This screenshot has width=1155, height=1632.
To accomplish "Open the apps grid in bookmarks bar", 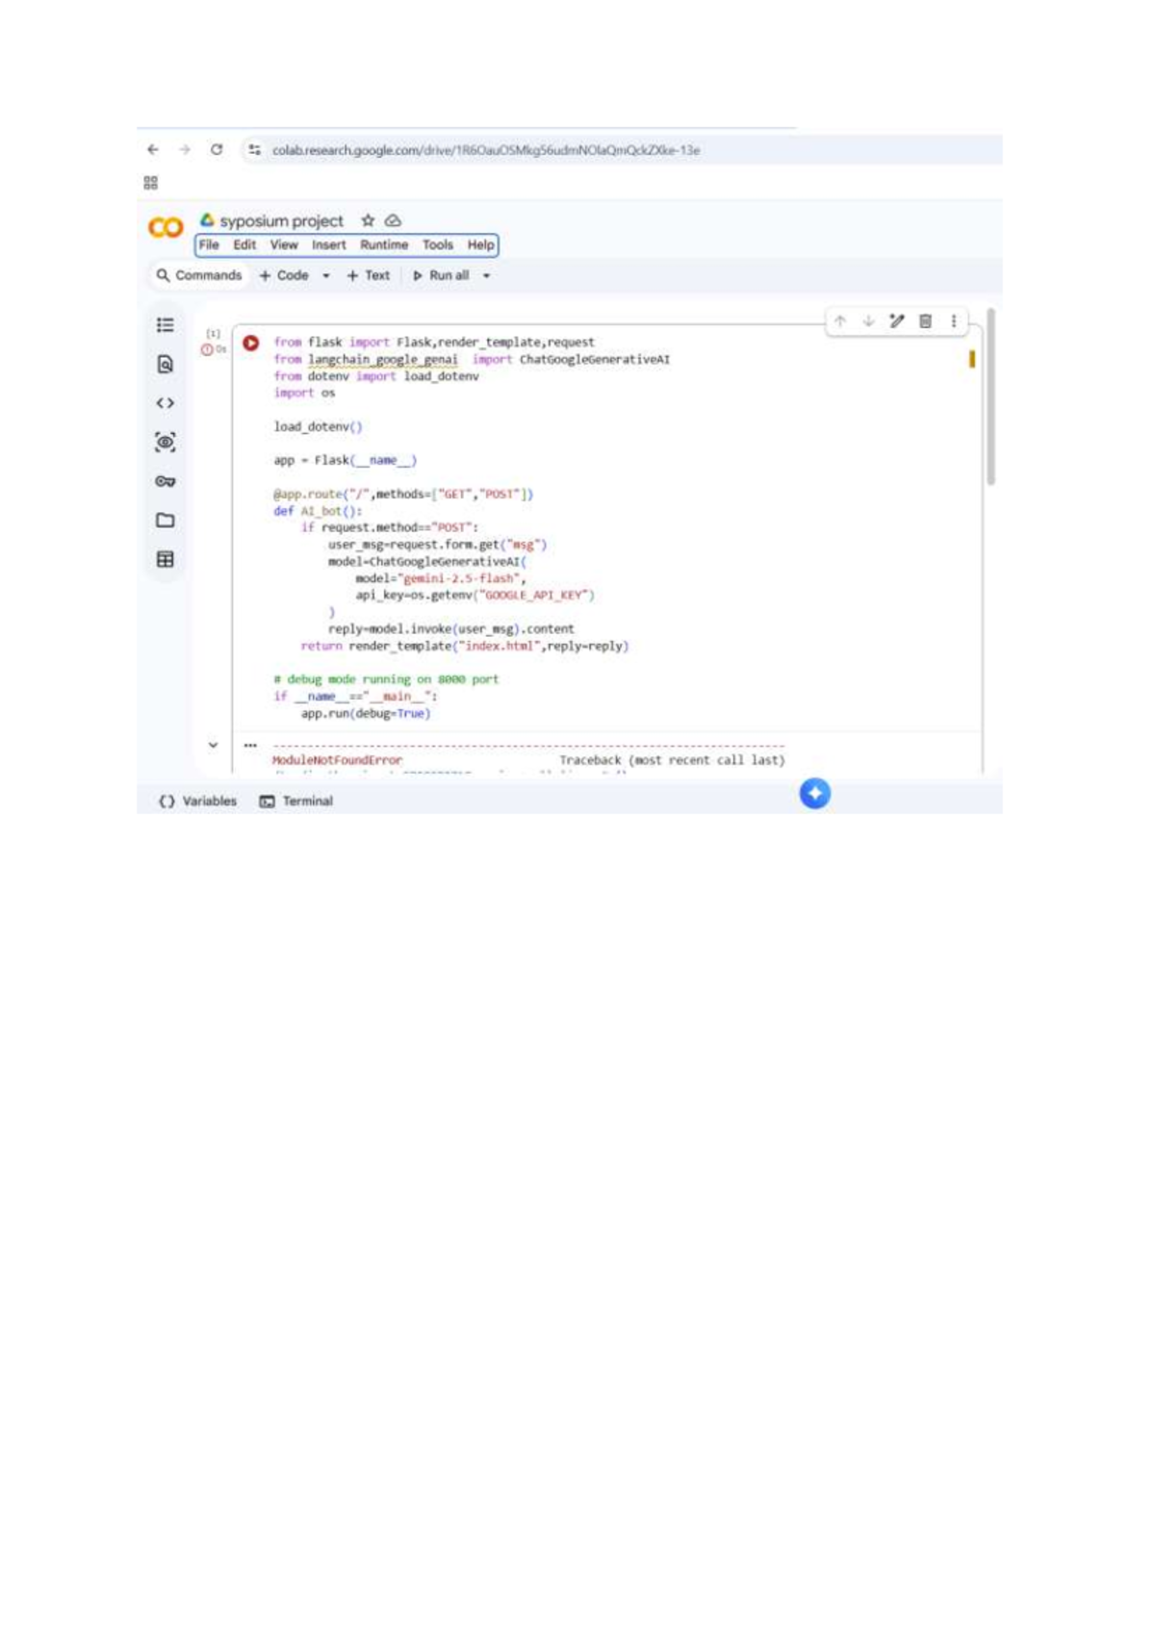I will pos(151,183).
